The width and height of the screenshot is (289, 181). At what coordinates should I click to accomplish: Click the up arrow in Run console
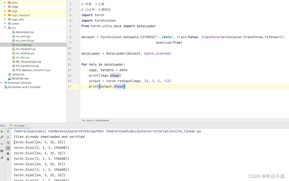[8, 131]
